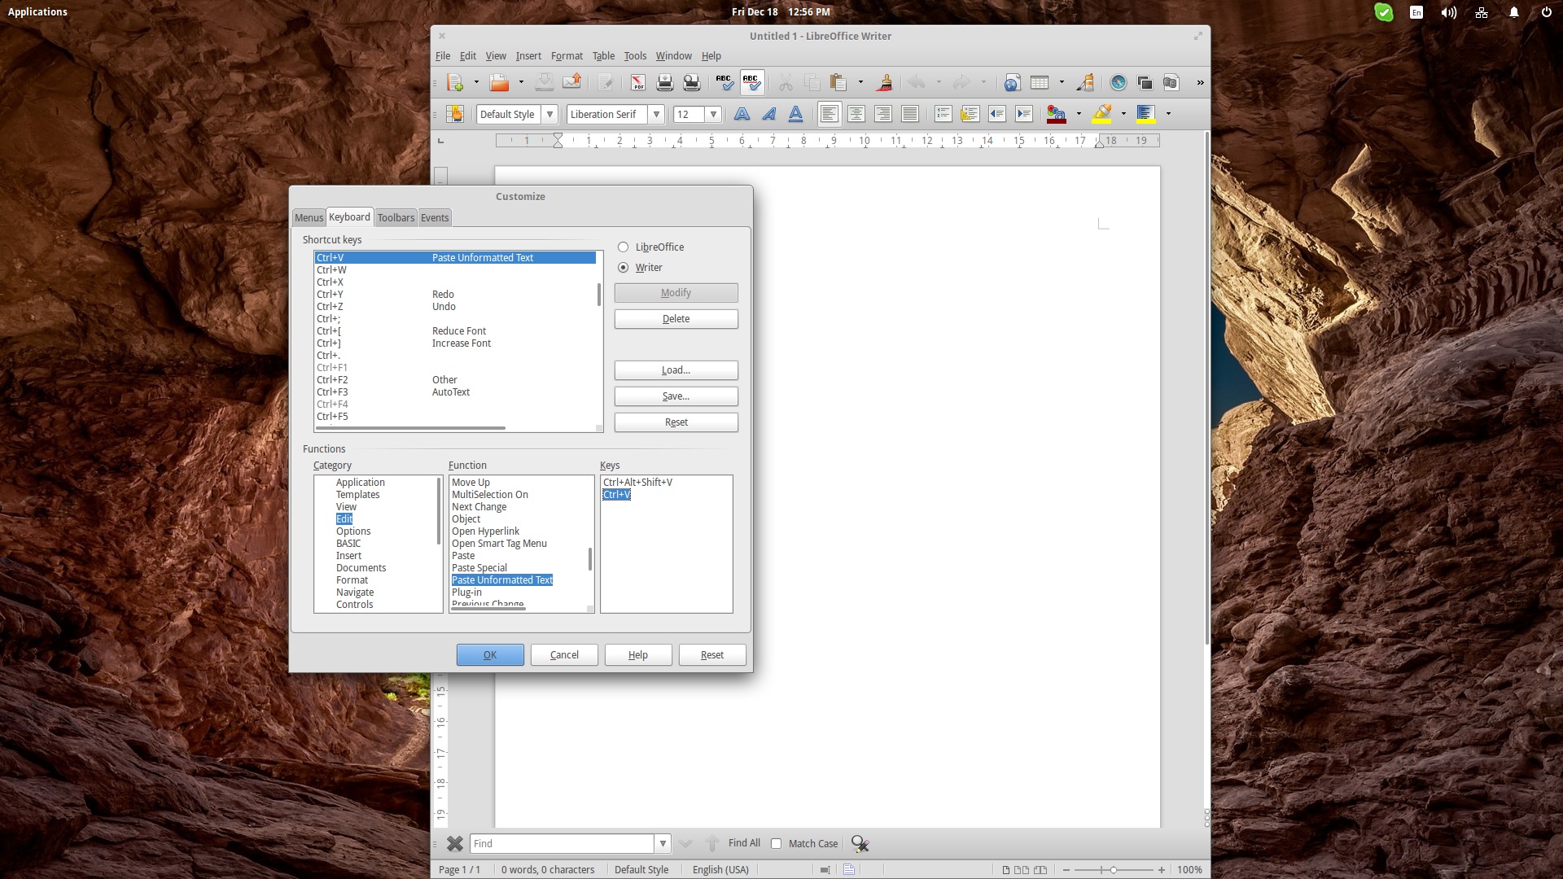Open the Navigator compass icon

pos(1118,82)
